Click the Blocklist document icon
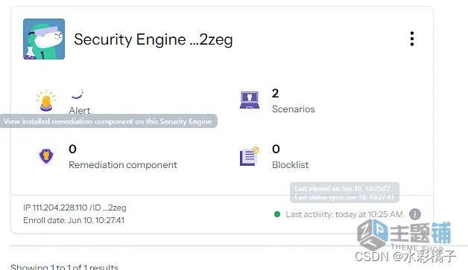The image size is (468, 270). coord(249,156)
